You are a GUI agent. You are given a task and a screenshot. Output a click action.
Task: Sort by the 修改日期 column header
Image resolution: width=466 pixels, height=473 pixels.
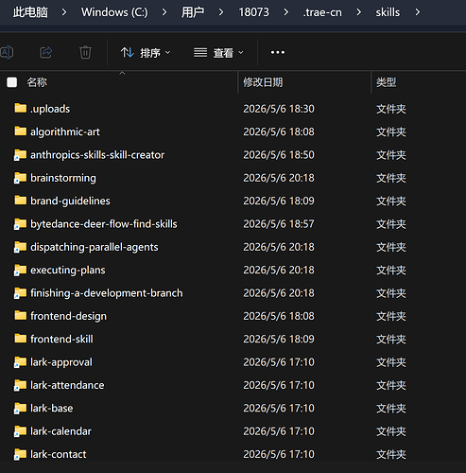(263, 82)
